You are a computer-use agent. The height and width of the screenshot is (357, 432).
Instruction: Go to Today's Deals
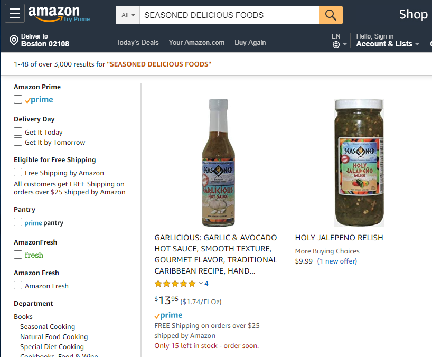click(137, 42)
